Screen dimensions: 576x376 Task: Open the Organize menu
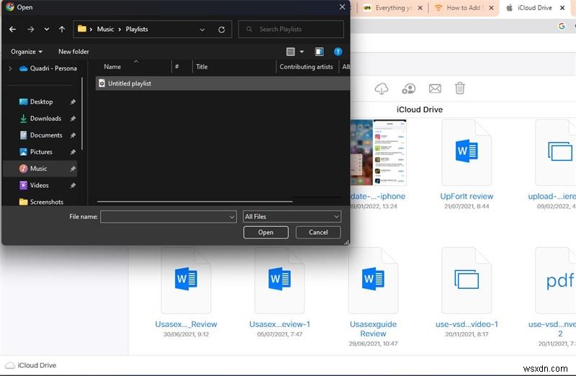27,51
